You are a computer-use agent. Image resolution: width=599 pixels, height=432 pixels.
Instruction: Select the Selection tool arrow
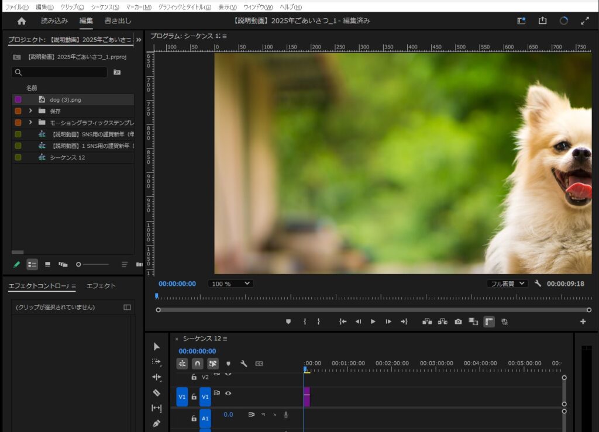[157, 347]
